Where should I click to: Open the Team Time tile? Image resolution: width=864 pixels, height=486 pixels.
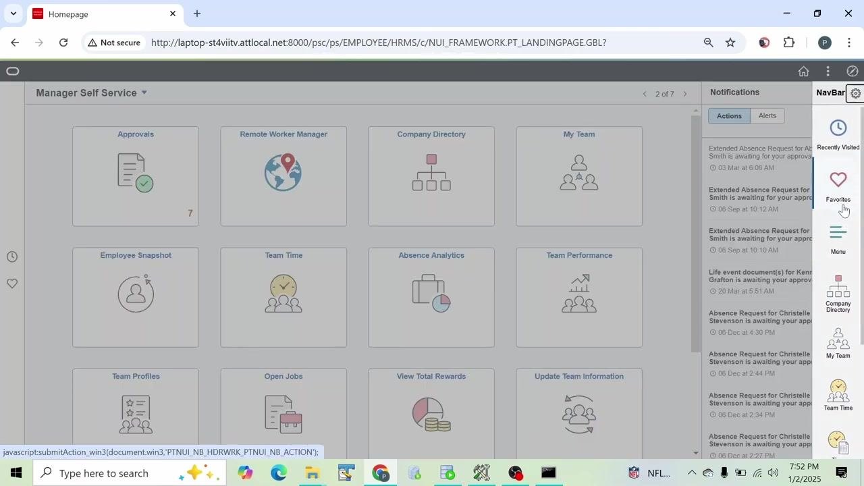coord(283,298)
